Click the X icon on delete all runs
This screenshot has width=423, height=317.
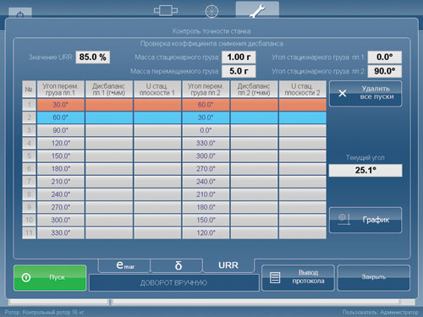tap(342, 93)
